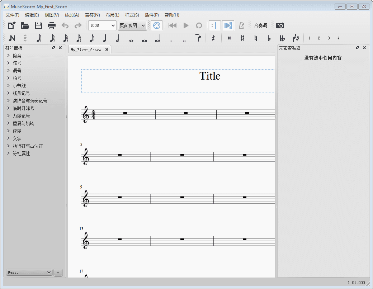Select the quarter note duration
Image resolution: width=373 pixels, height=289 pixels.
[x=105, y=38]
